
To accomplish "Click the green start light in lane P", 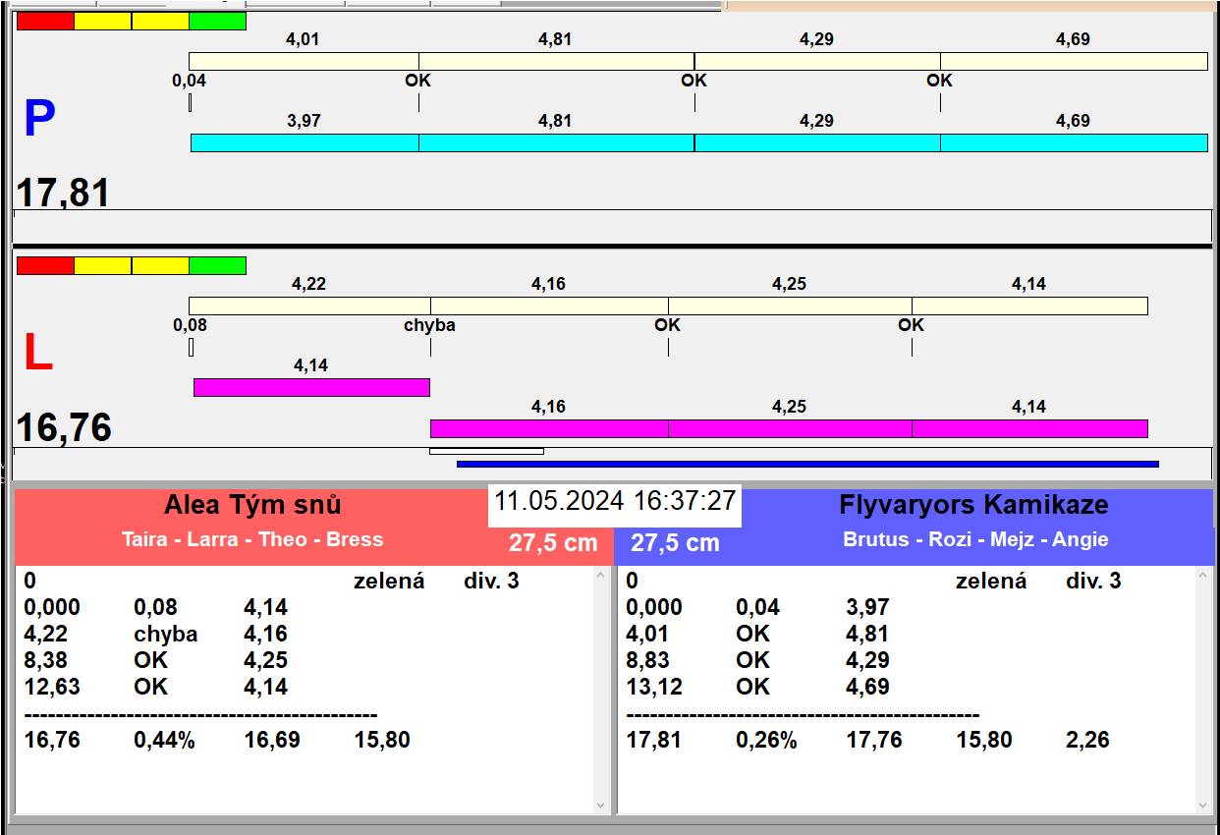I will pos(217,21).
